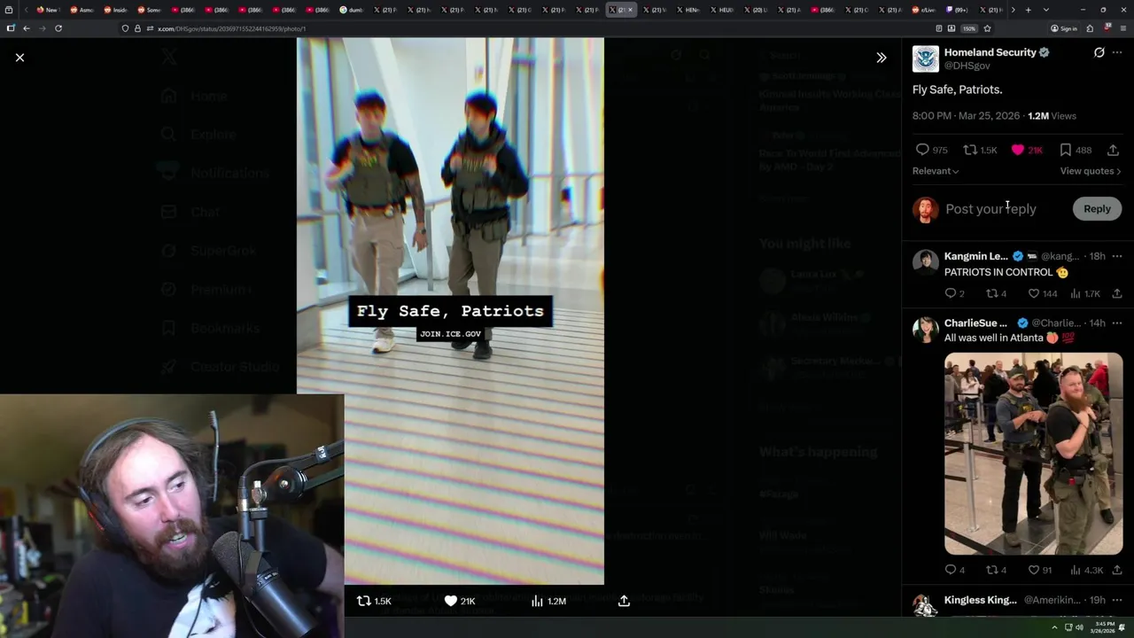
Task: Share Kangmin Le's reply
Action: tap(1117, 293)
